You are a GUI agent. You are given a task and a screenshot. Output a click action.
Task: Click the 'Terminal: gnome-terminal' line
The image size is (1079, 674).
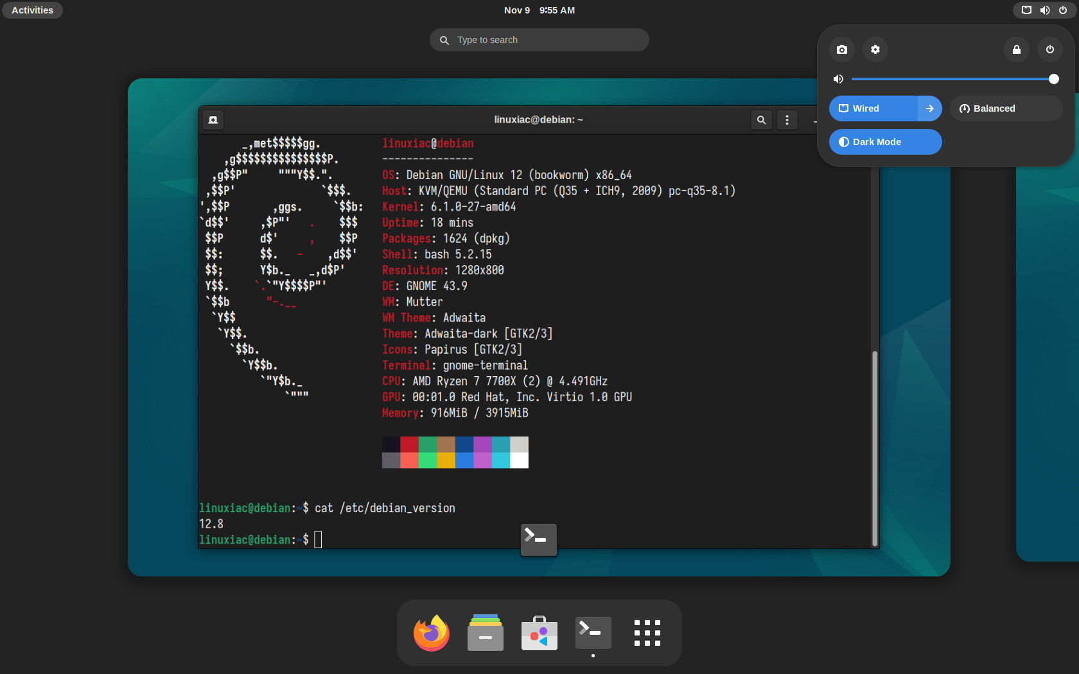[455, 366]
